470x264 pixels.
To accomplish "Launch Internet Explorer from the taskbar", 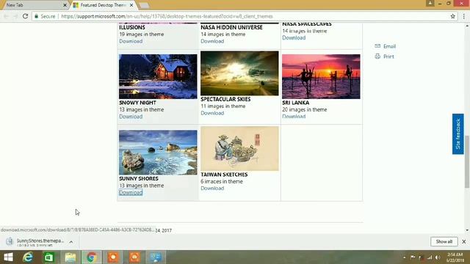I will pyautogui.click(x=28, y=257).
